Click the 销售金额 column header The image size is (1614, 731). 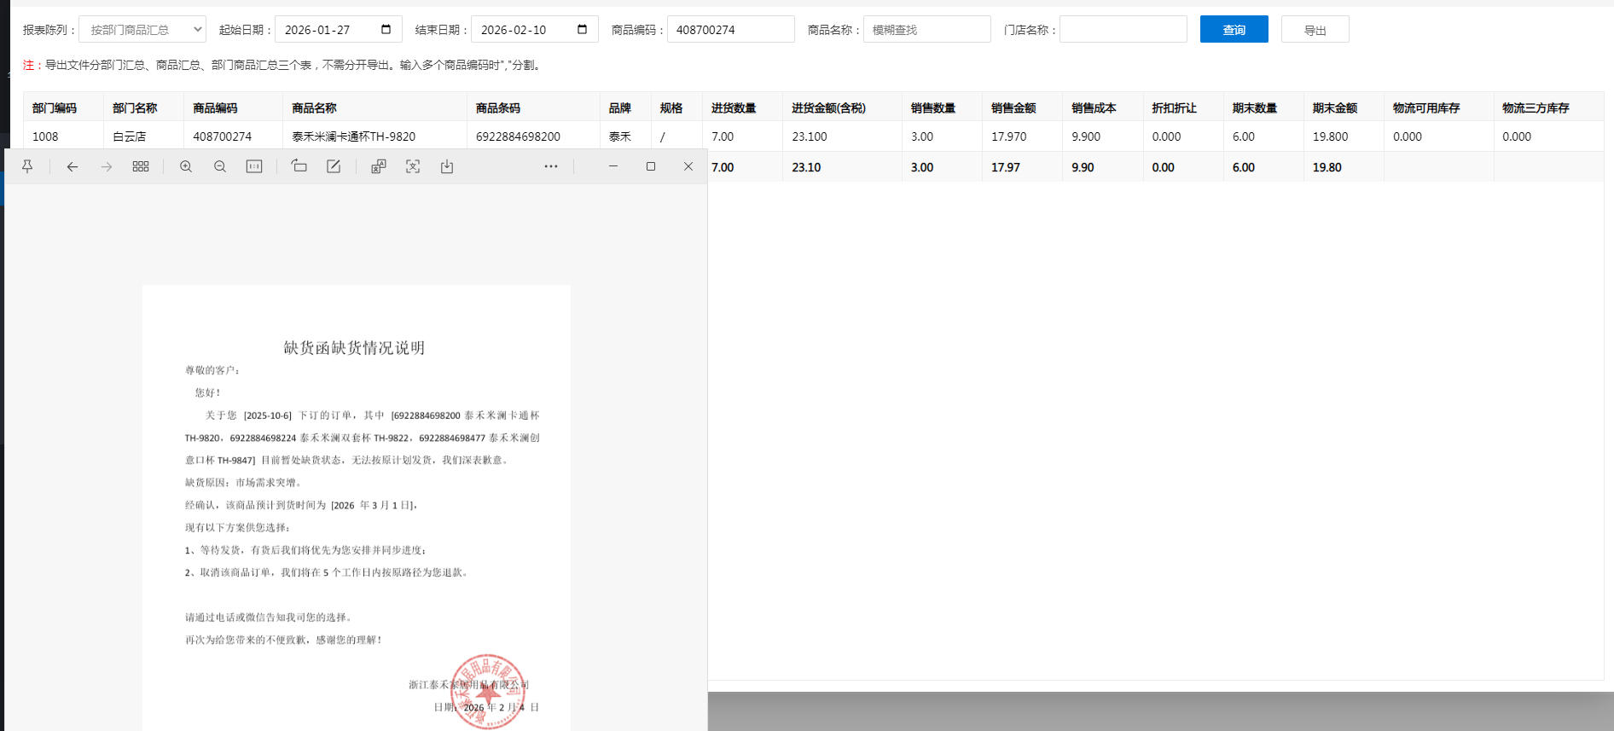pos(1013,108)
